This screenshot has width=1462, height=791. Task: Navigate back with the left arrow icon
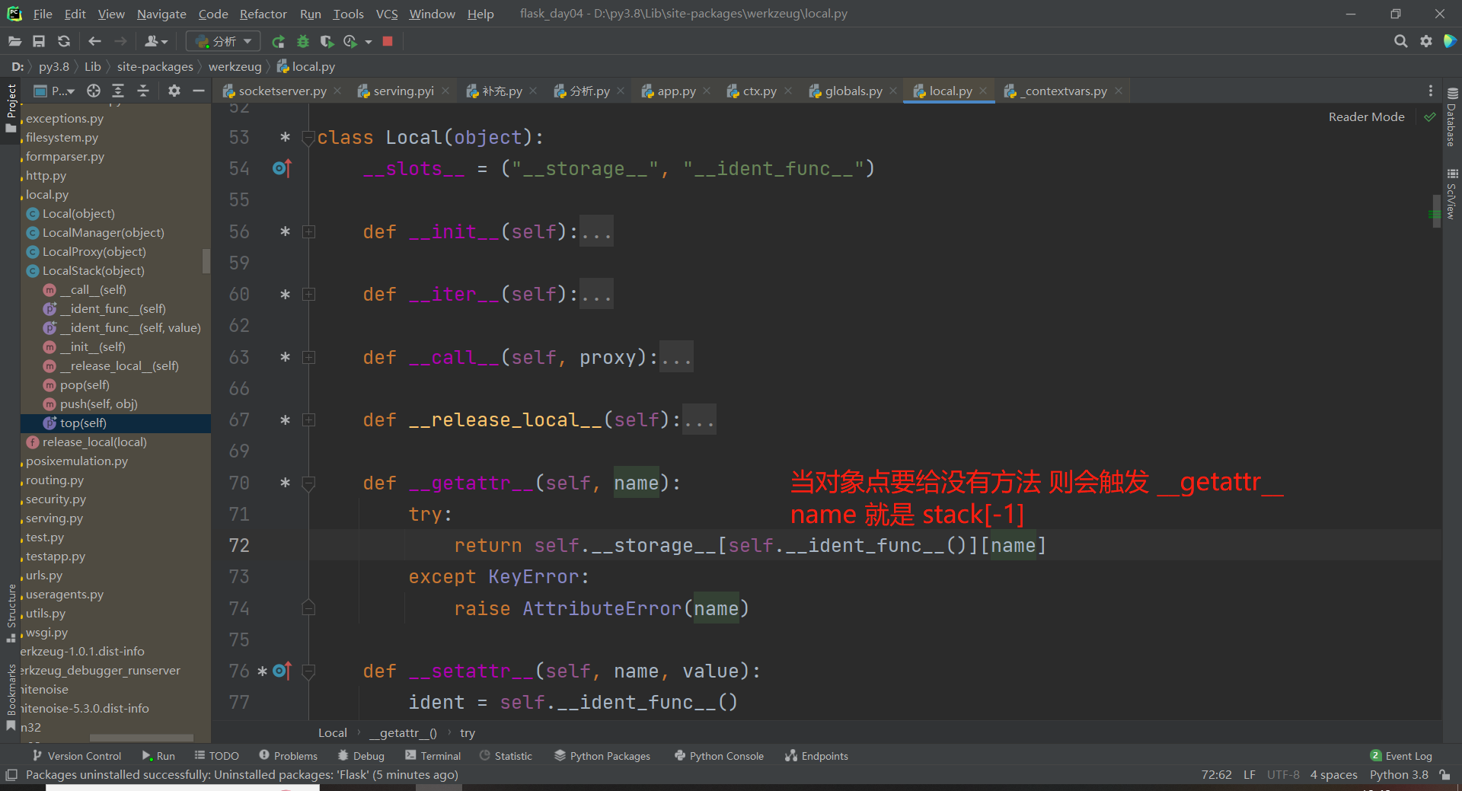94,41
